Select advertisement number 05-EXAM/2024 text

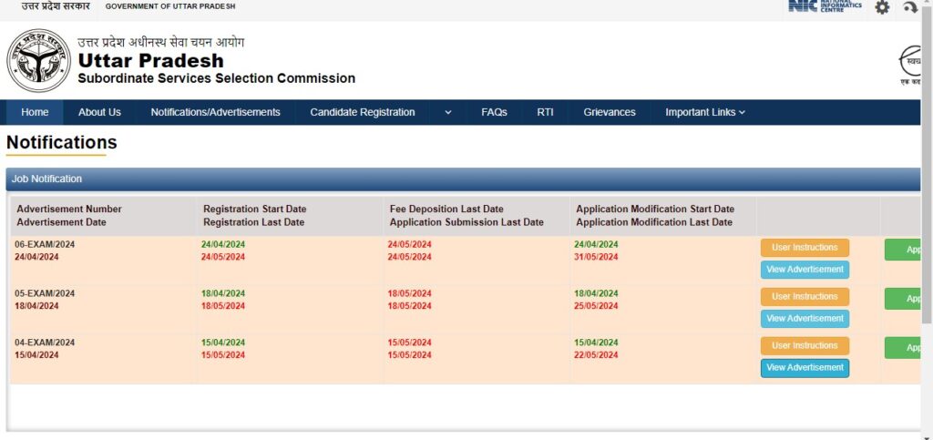point(45,293)
